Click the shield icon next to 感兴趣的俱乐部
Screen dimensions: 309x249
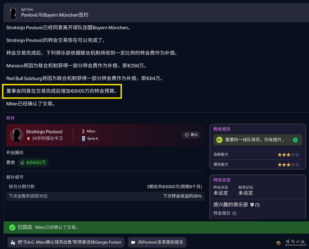(x=252, y=205)
